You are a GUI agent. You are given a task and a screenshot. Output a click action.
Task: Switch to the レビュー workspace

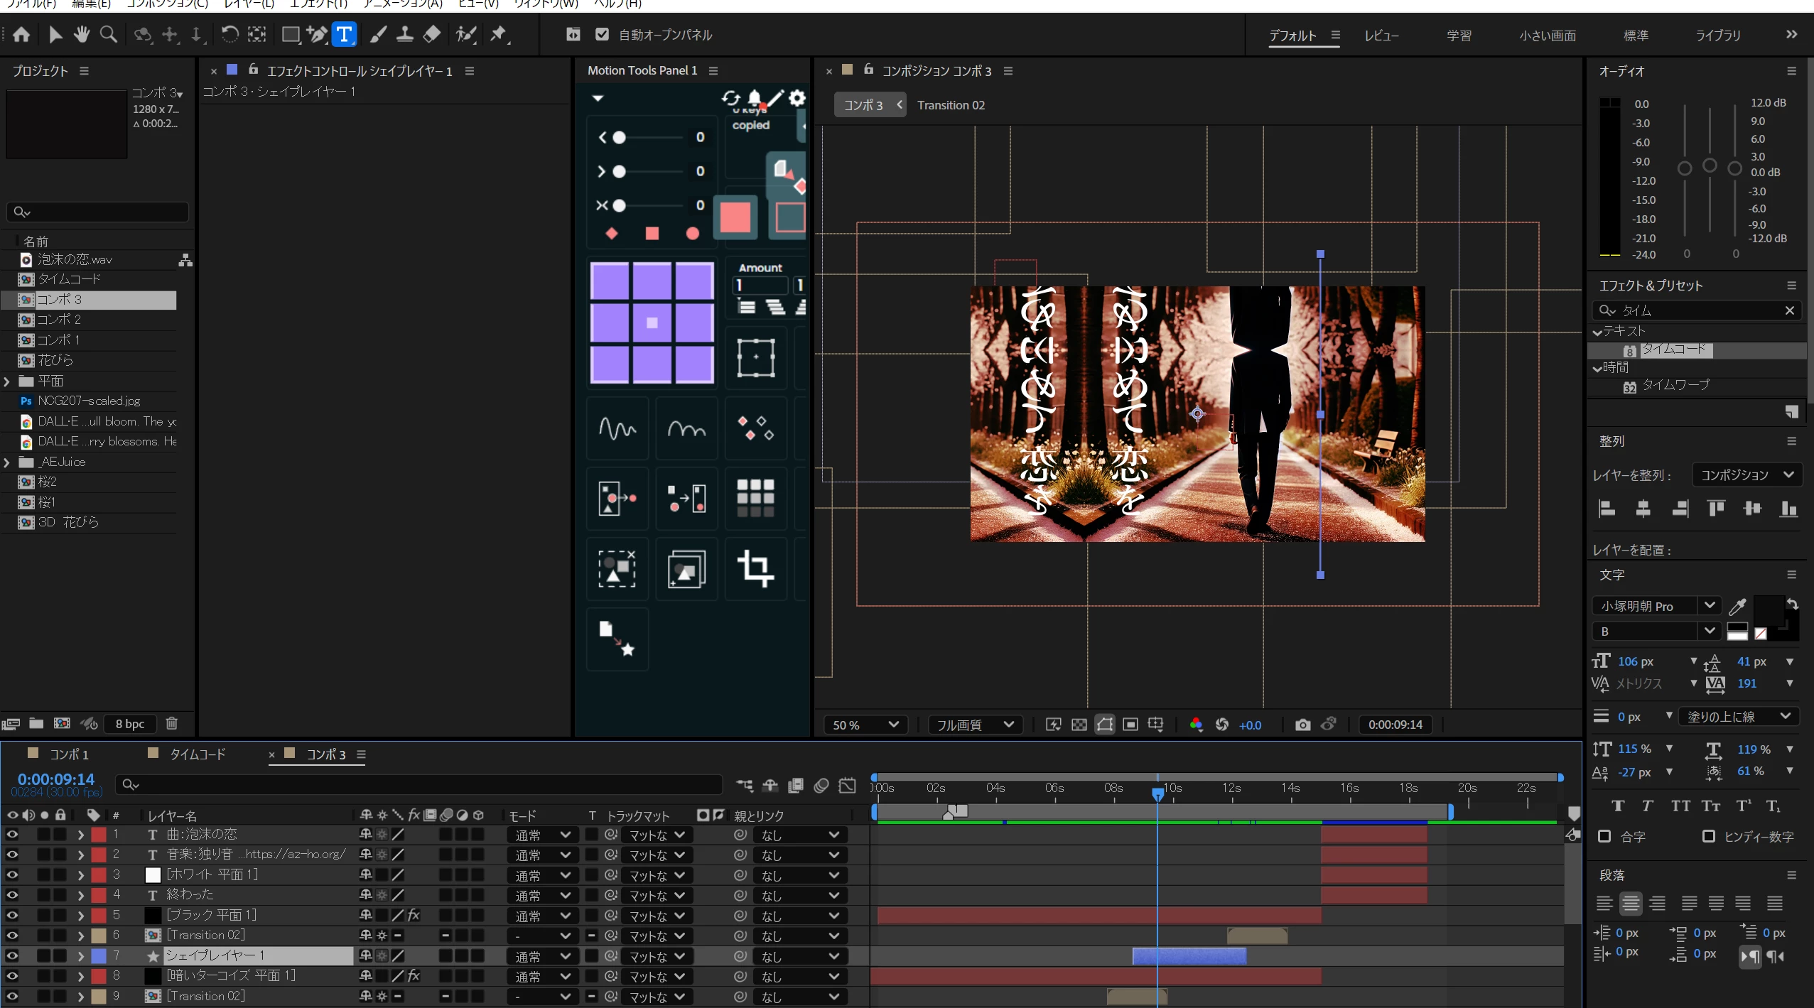[1381, 36]
